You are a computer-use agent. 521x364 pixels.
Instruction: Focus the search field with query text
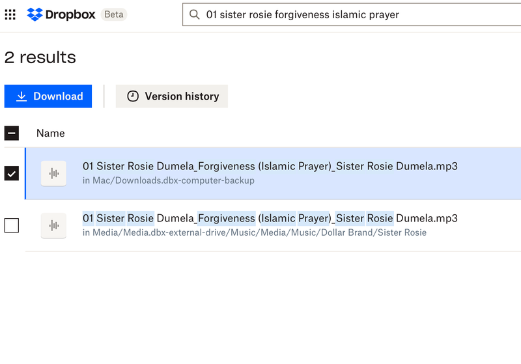click(352, 14)
